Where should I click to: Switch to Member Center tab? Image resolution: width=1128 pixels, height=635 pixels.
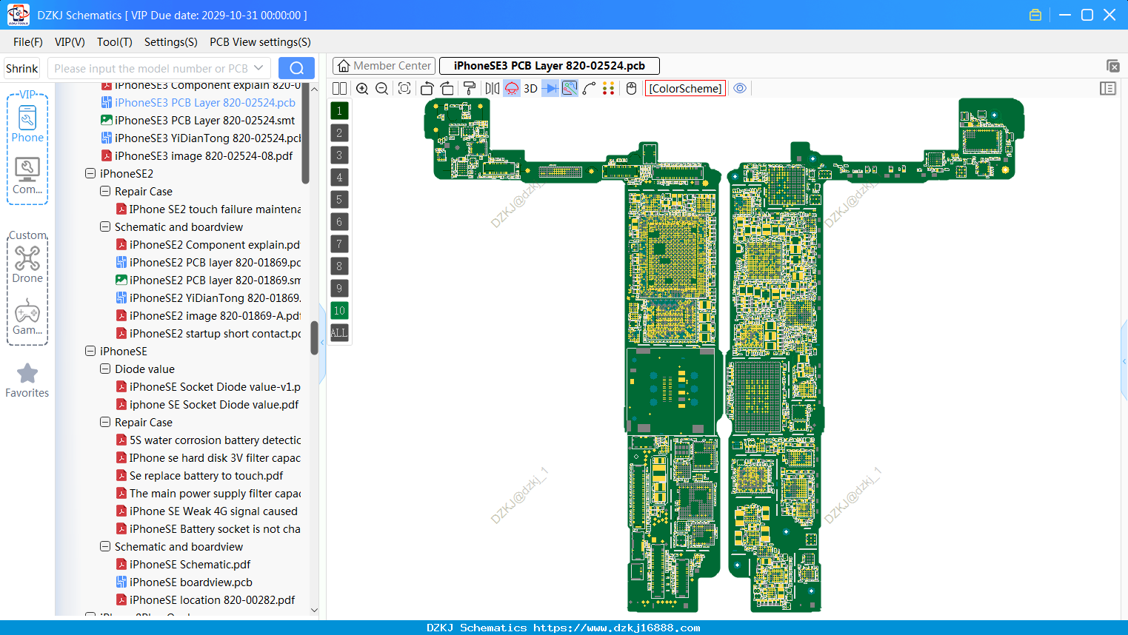[384, 66]
